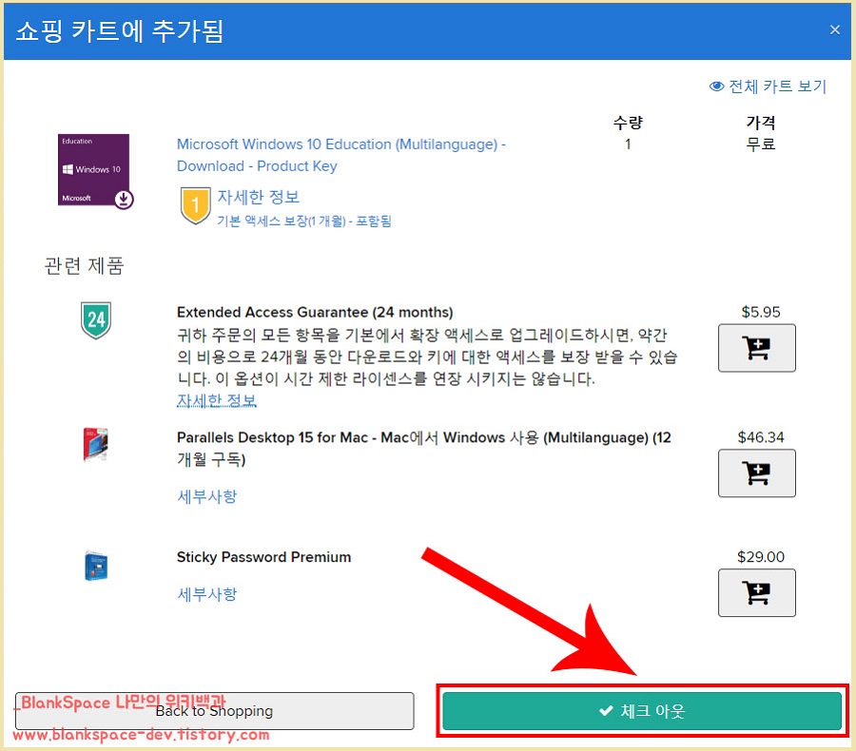Open 자세한 정보 link beside yellow shield
The image size is (856, 751).
pos(258,197)
